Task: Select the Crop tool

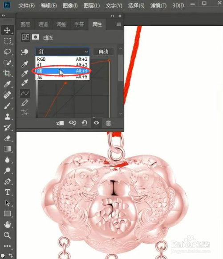Action: tap(7, 73)
